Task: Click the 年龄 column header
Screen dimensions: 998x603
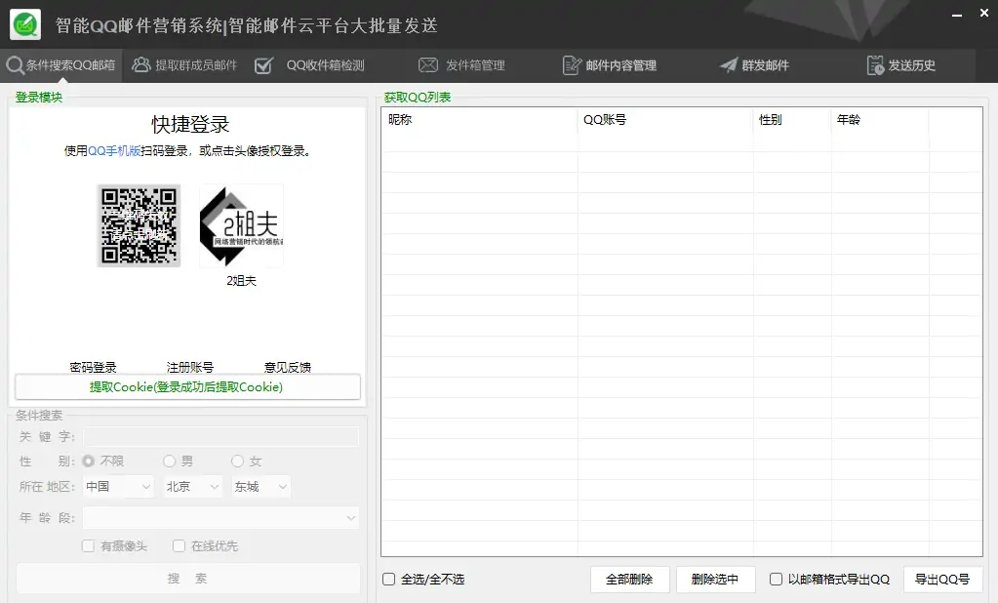Action: (x=880, y=120)
